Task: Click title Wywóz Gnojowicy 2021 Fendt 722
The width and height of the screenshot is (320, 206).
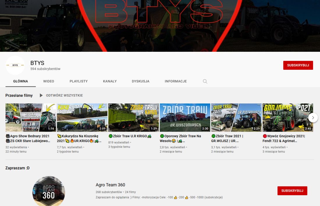Action: (x=284, y=138)
